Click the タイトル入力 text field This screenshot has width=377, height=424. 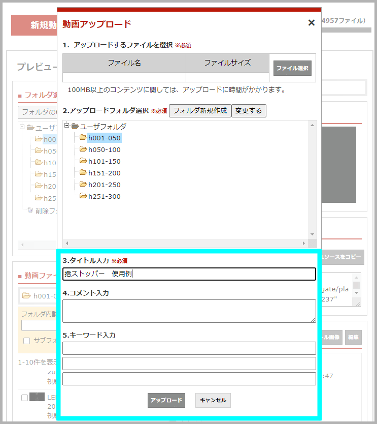point(189,274)
